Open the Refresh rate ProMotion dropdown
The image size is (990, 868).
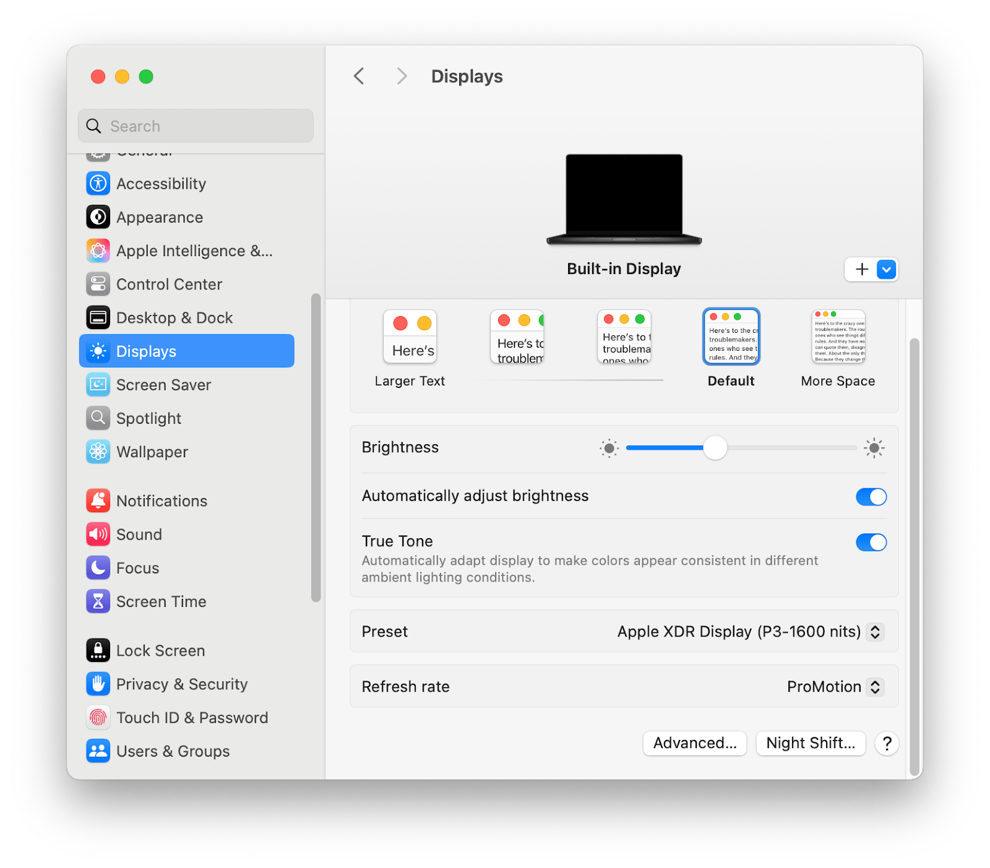pos(835,687)
